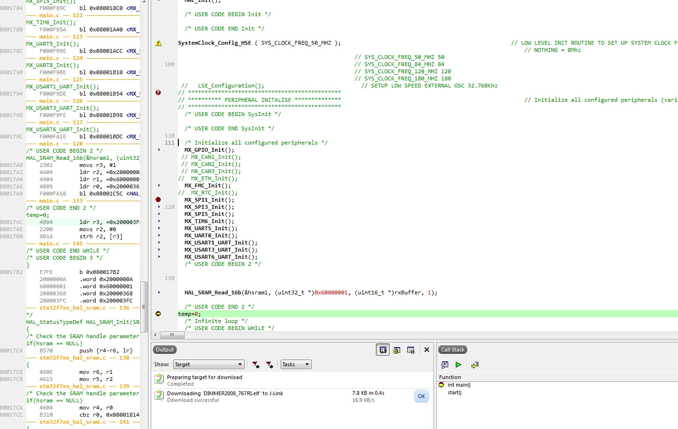678x429 pixels.
Task: Click 'main.c — 133' source reference in disassembly
Action: 61,201
